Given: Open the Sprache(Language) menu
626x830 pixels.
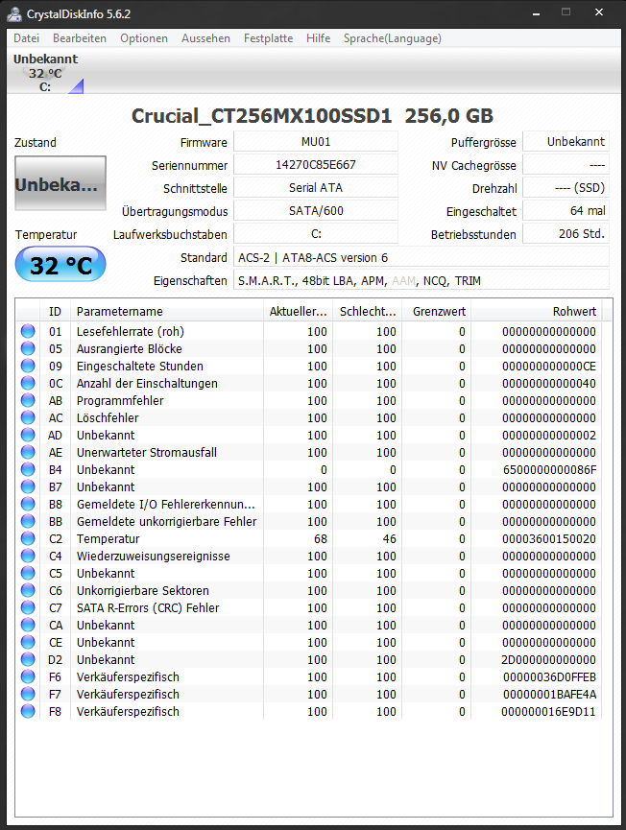Looking at the screenshot, I should pyautogui.click(x=392, y=38).
